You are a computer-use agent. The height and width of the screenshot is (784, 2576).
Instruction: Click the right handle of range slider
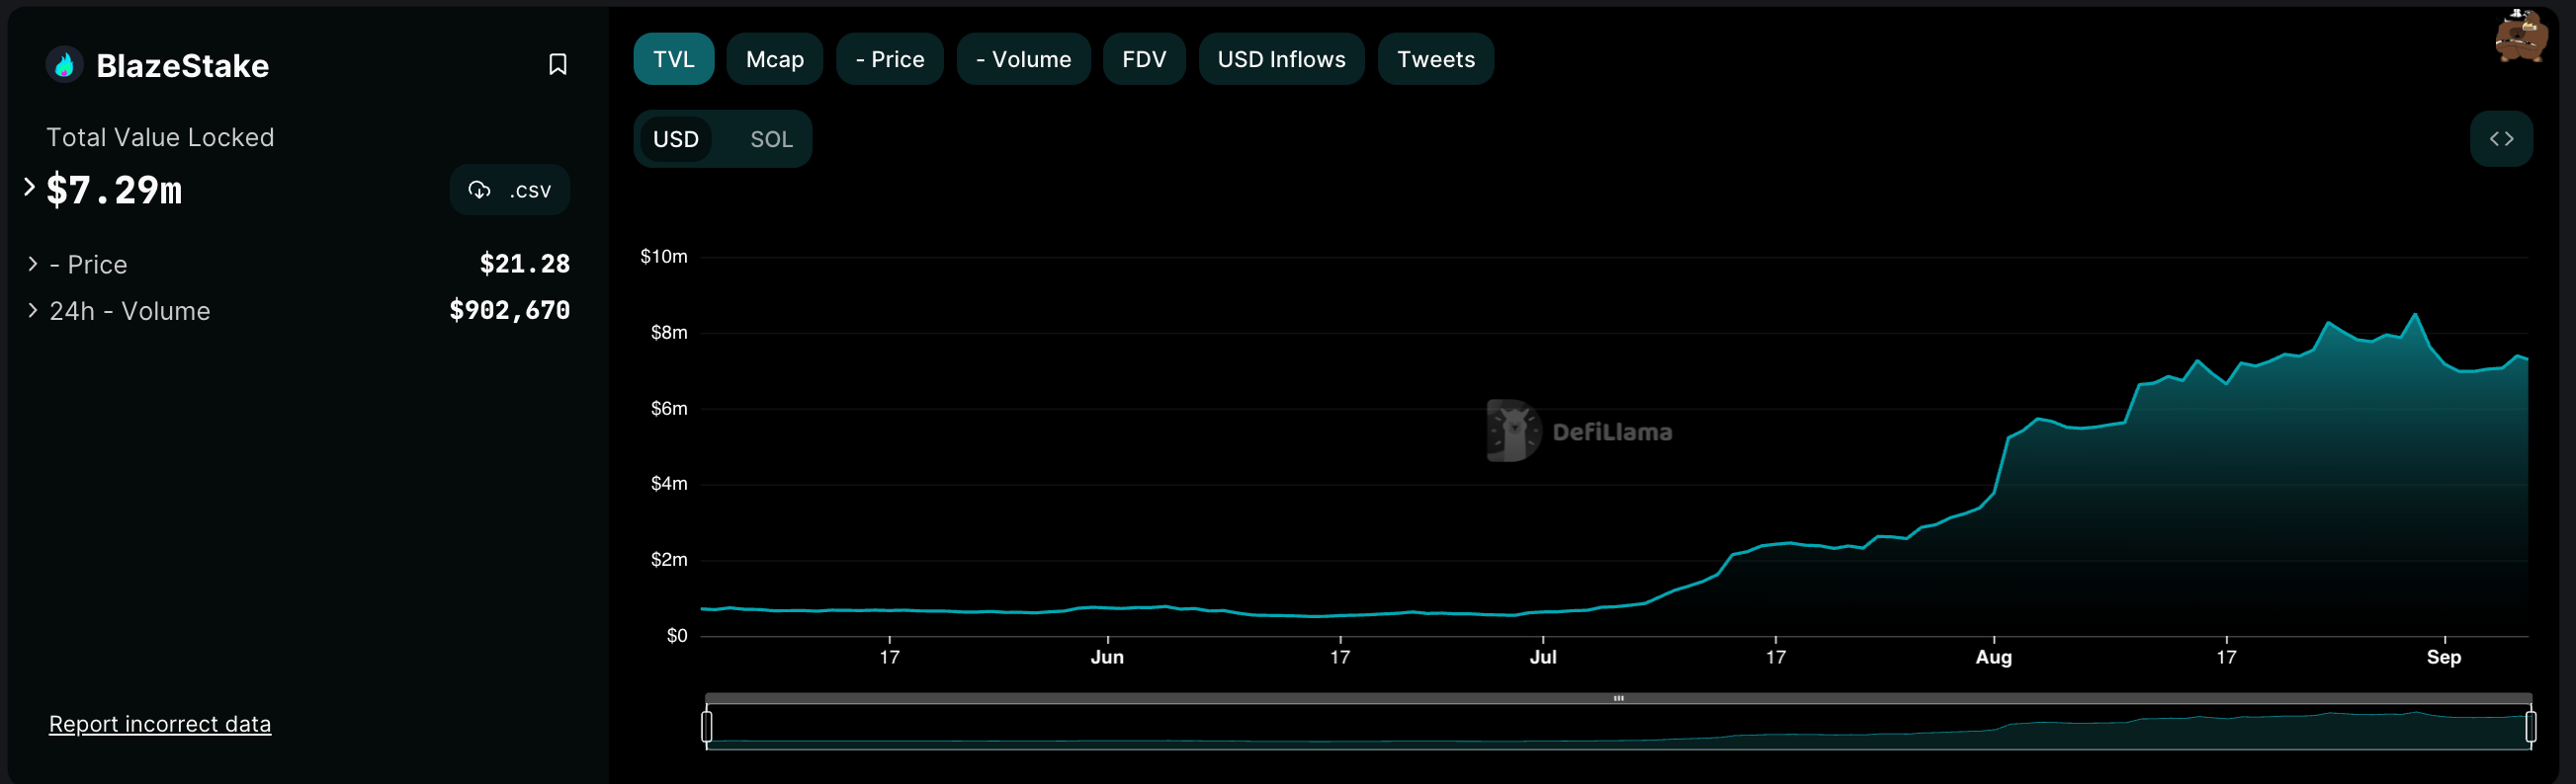click(2530, 726)
